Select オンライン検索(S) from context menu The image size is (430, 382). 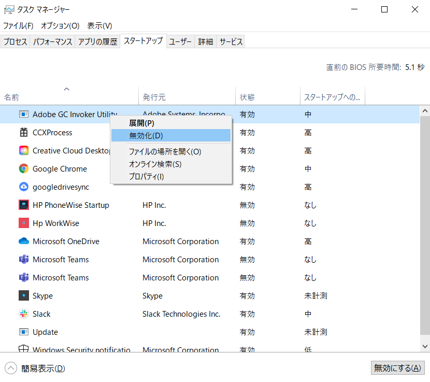[x=171, y=164]
